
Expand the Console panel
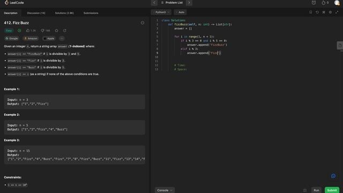tap(165, 190)
